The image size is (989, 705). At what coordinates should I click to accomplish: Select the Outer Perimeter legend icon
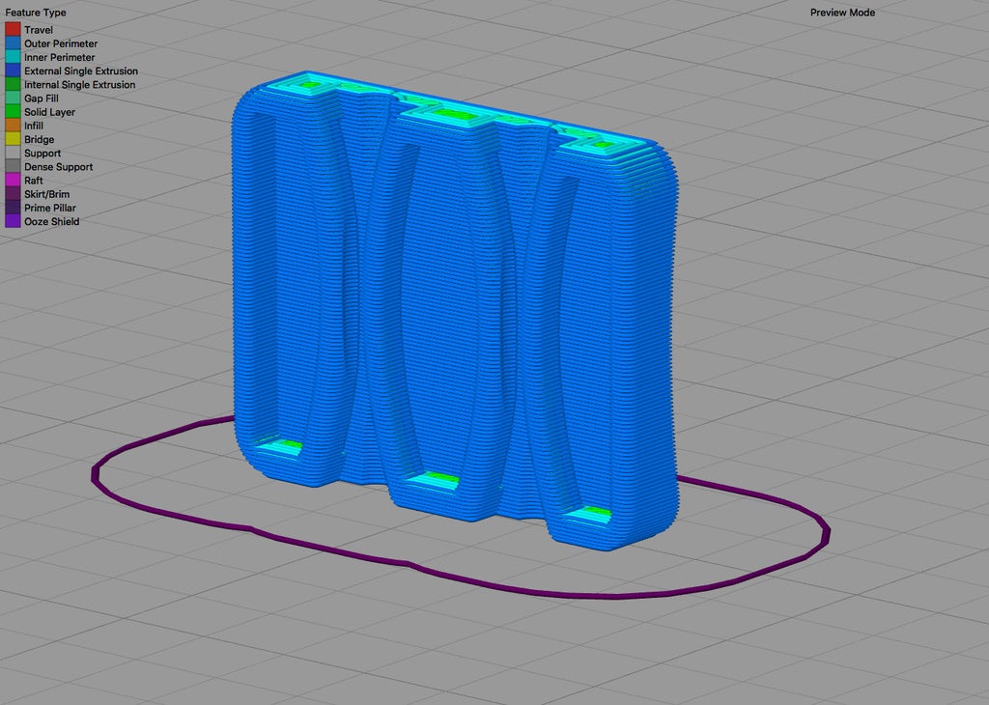coord(11,42)
